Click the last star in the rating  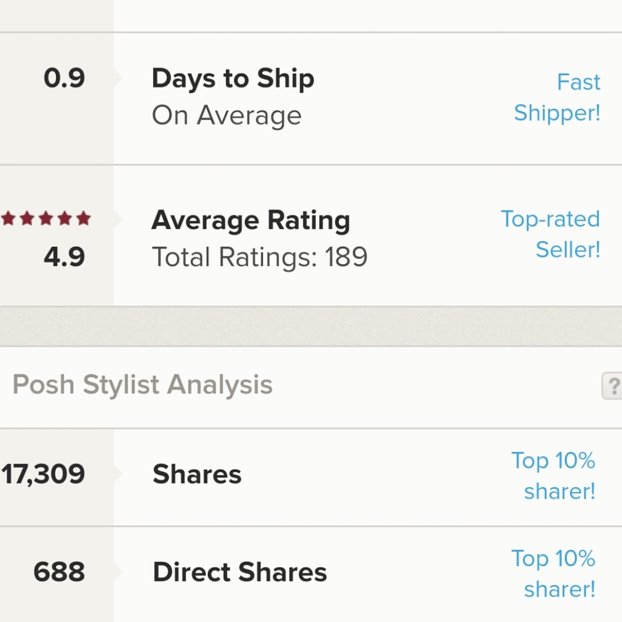pyautogui.click(x=84, y=219)
